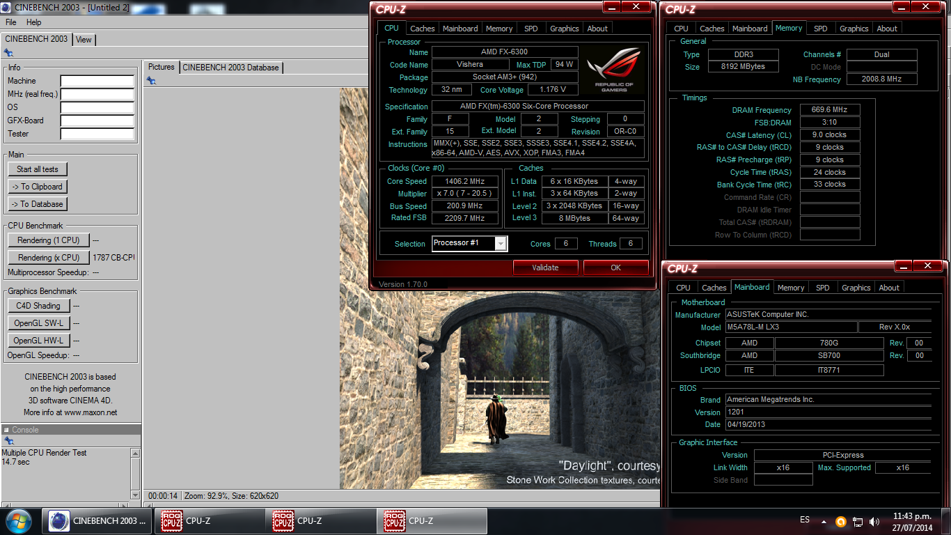Click the To Clipboard button
Viewport: 951px width, 535px height.
tap(38, 187)
